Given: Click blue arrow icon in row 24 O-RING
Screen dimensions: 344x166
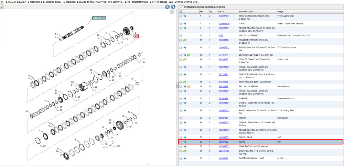Looking at the screenshot, I should (185, 123).
